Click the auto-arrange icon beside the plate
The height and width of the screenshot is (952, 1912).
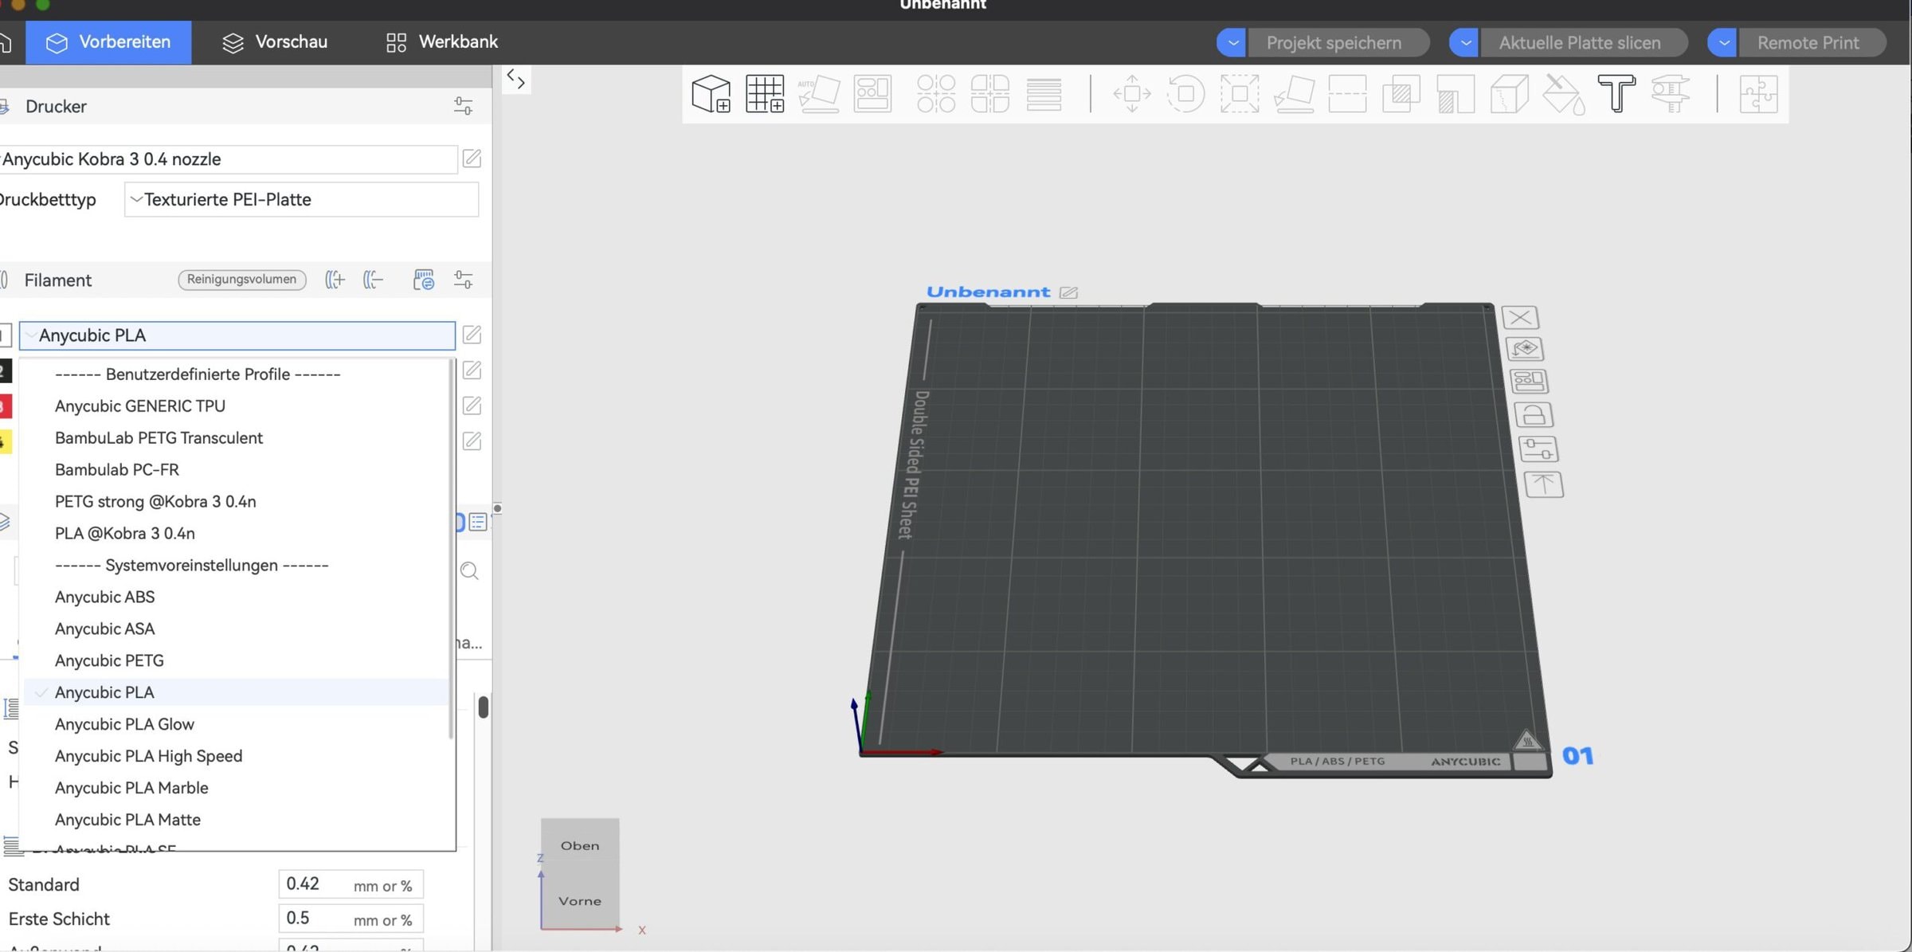coord(1528,382)
